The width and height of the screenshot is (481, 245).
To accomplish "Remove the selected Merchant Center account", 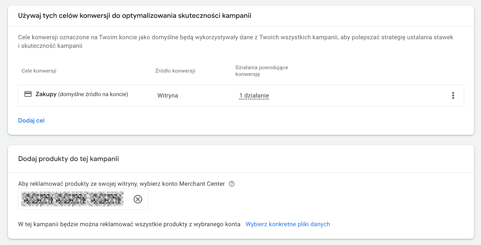I will pyautogui.click(x=138, y=199).
